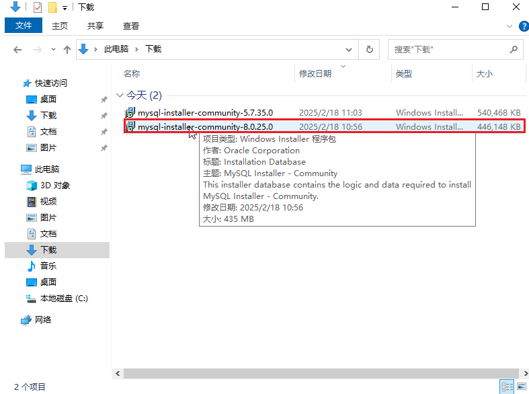
Task: Switch to the 查看 ribbon tab
Action: tap(131, 26)
